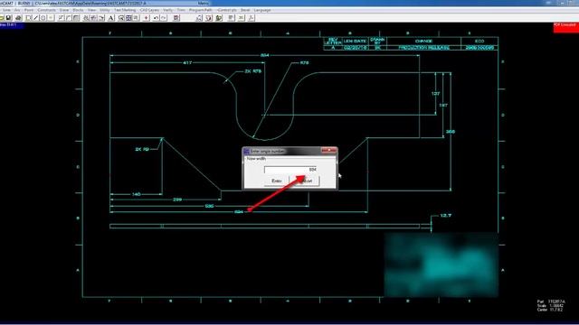Open the View menu
This screenshot has width=579, height=325.
(91, 10)
